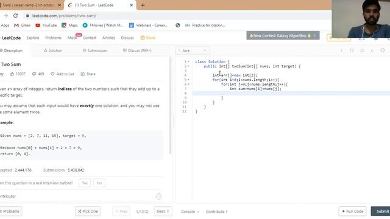Viewport: 390px width, 219px height.
Task: Open the Maps bookmark
Action: 69,26
